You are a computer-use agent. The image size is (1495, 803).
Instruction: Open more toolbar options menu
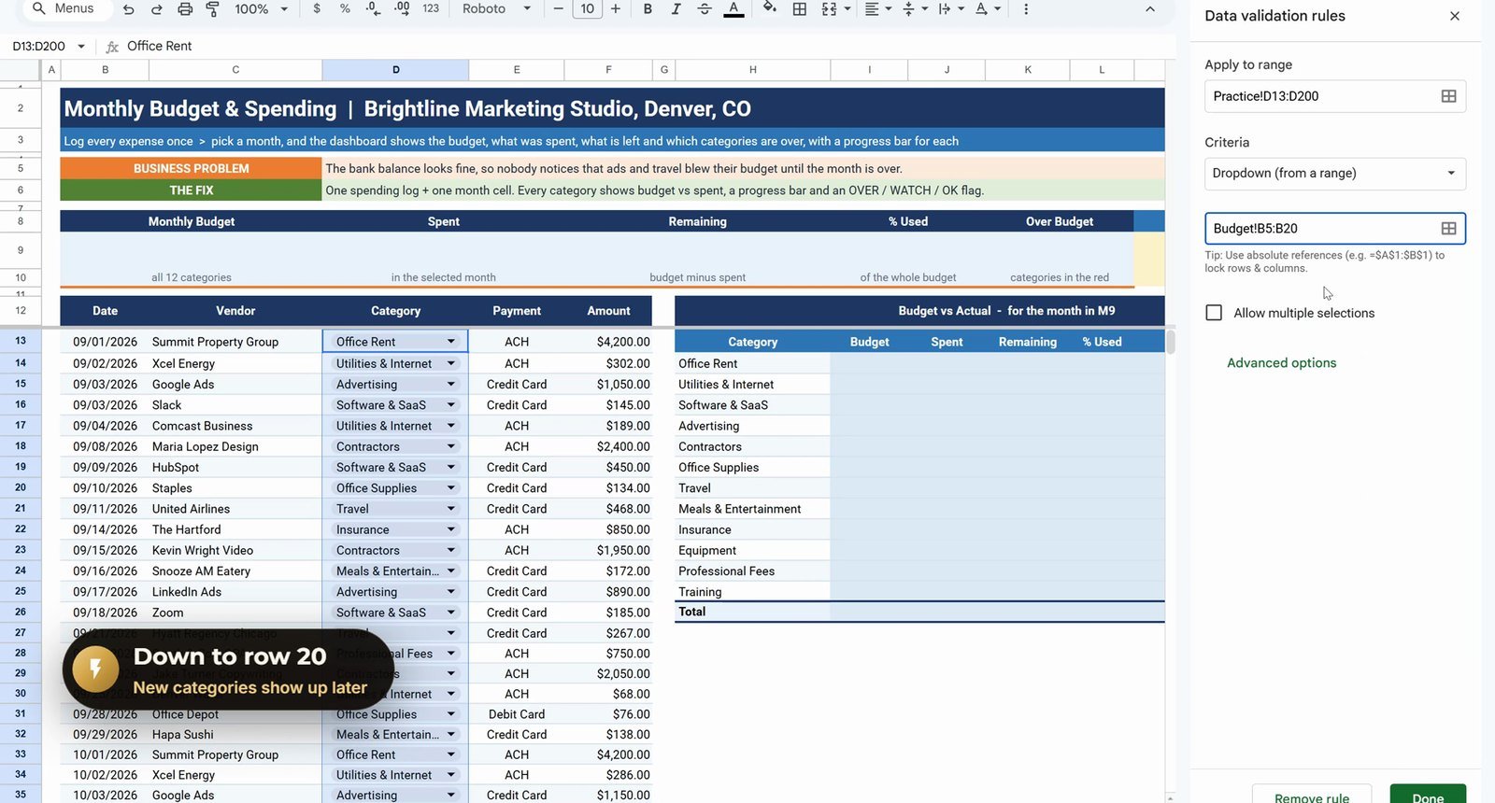point(1026,8)
